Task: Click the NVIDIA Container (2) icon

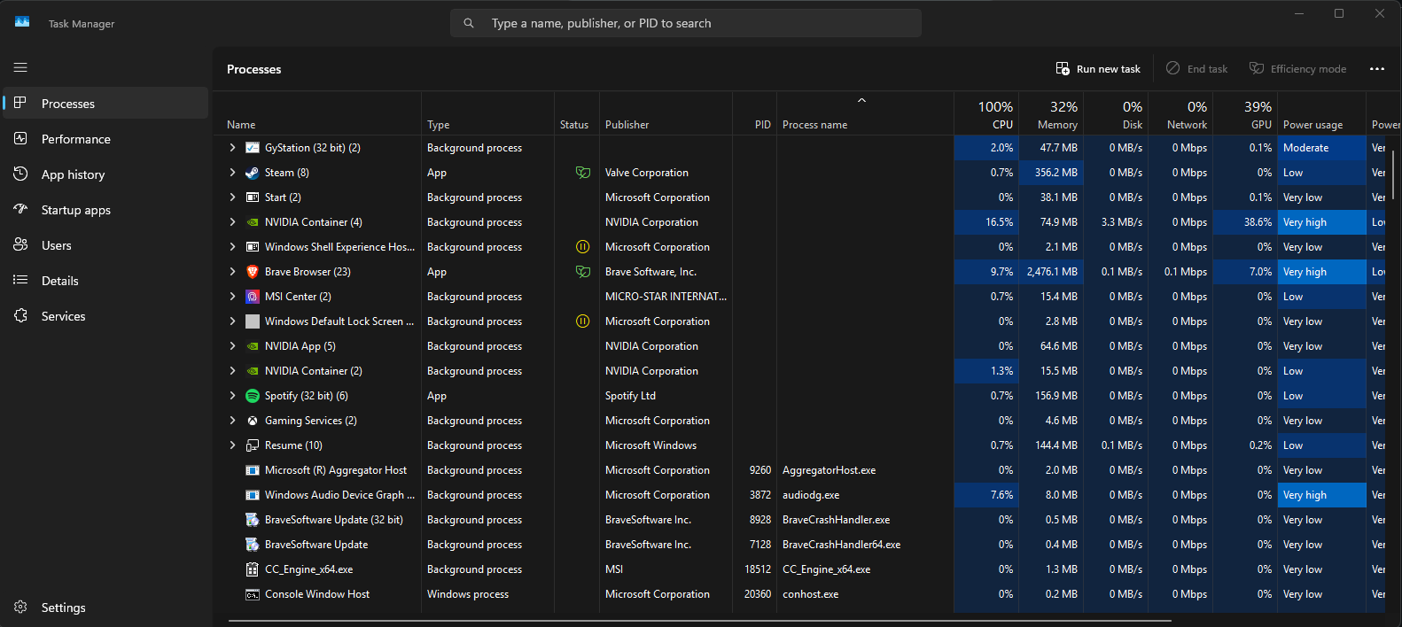Action: click(253, 371)
